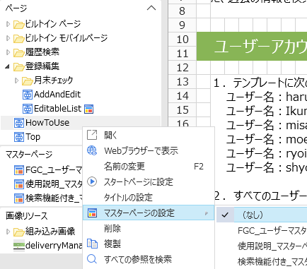Choose スタートページに設定 menu entry
Image resolution: width=307 pixels, height=269 pixels.
click(149, 181)
